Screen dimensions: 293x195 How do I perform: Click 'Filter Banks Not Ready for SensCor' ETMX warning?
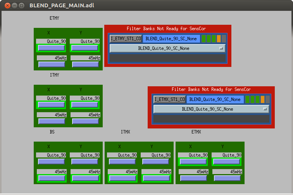[x=211, y=89]
